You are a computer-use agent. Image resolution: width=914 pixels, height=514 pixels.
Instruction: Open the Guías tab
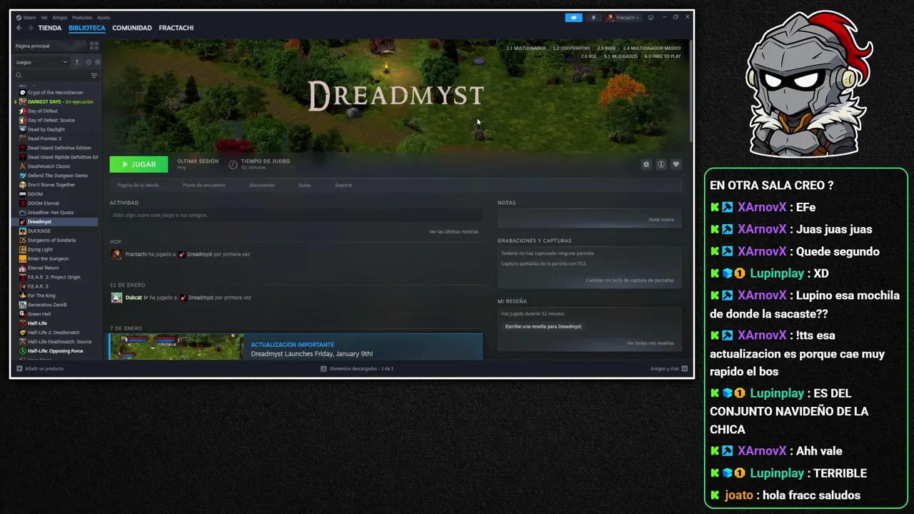tap(305, 185)
